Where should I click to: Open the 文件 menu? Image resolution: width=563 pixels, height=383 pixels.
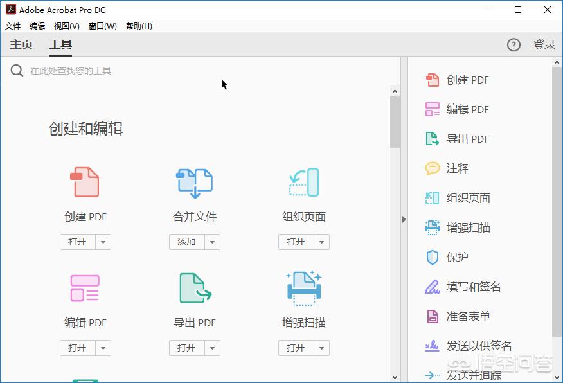click(x=13, y=26)
